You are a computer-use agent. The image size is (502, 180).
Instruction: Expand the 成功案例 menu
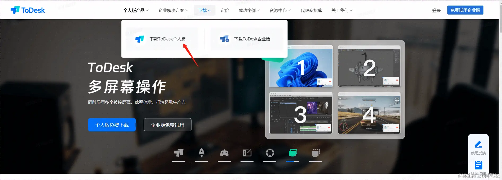click(x=249, y=10)
